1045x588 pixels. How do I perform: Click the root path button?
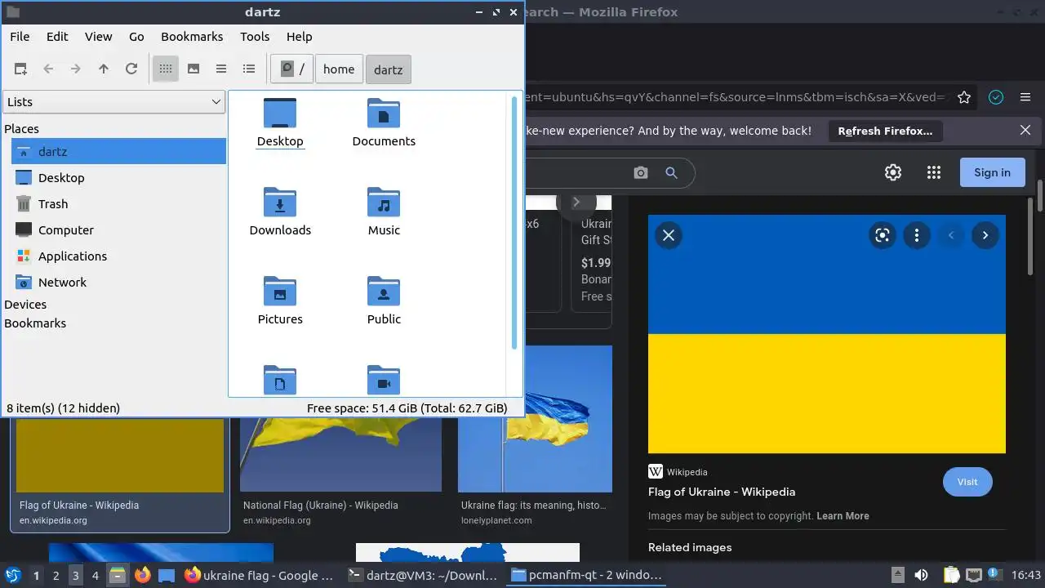click(x=292, y=69)
